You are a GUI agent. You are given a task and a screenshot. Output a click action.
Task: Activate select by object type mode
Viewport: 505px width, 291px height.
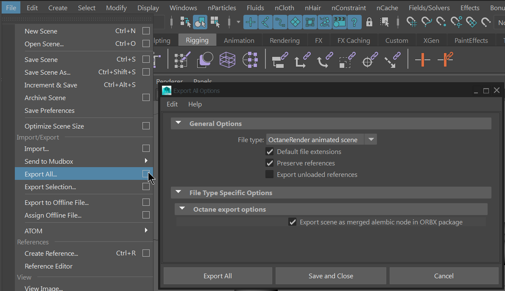coord(200,22)
